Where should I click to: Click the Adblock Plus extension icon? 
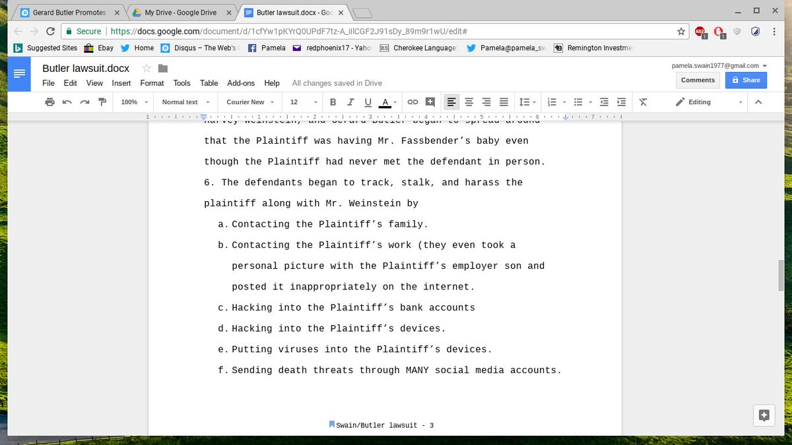[700, 31]
